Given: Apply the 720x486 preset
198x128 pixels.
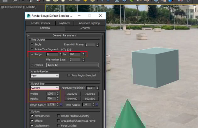Looking at the screenshot, I should coord(90,94).
